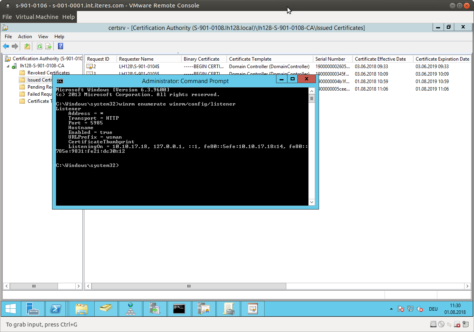Collapse the lh128-S-901-0108-CA tree node

tap(8, 66)
